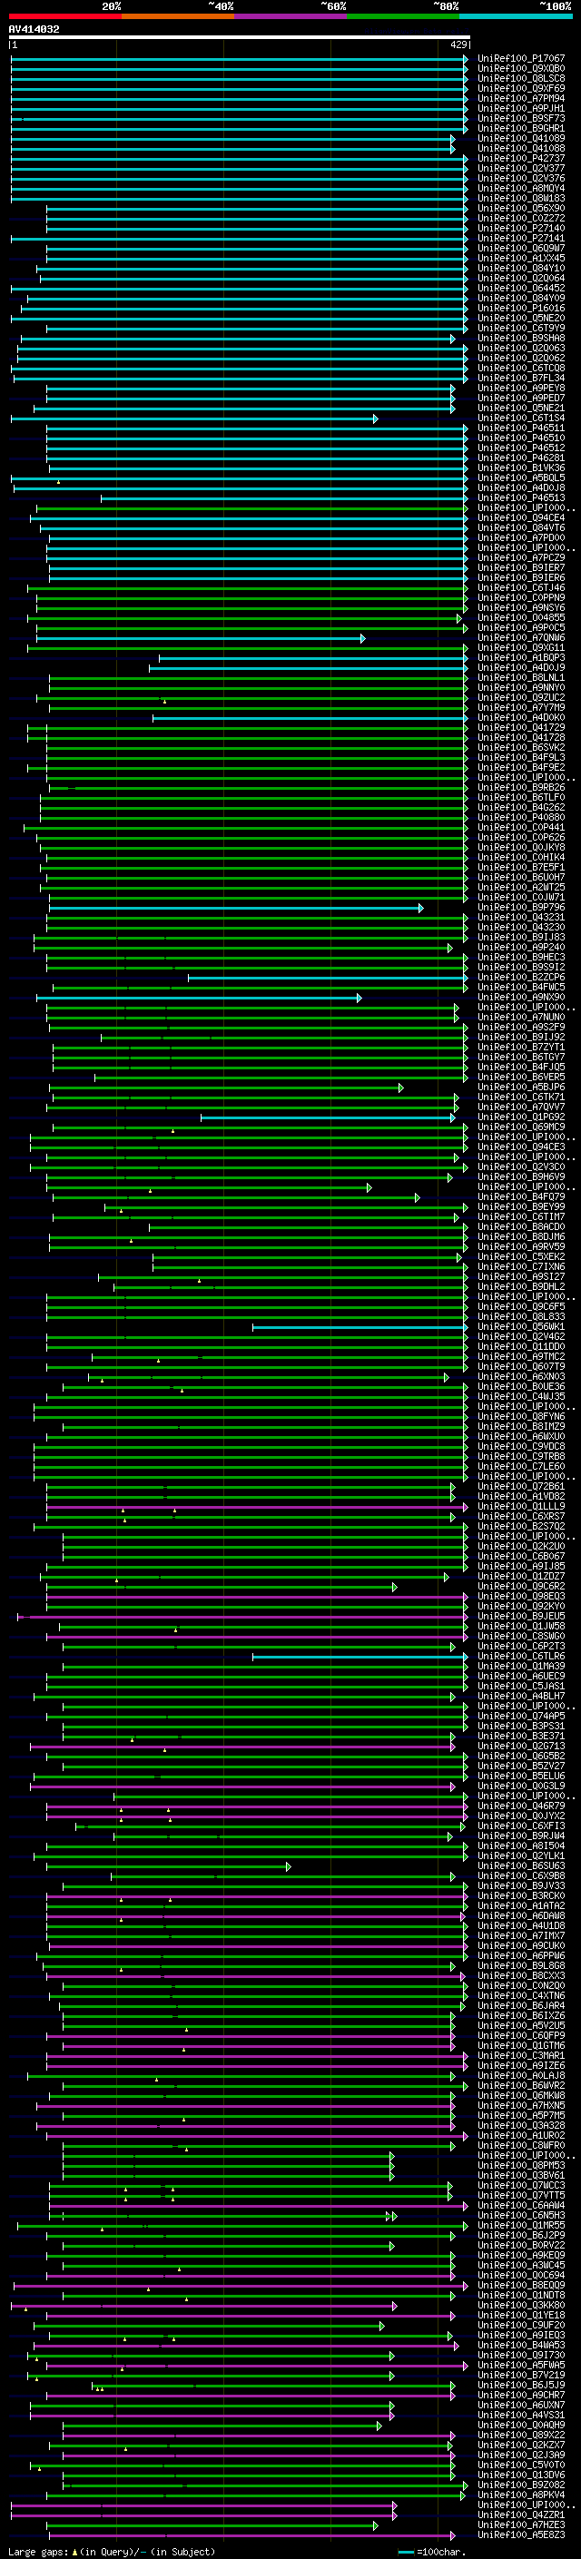Viewport: 581px width, 2559px height.
Task: Click the purple ~60% identity legend segment
Action: [290, 16]
